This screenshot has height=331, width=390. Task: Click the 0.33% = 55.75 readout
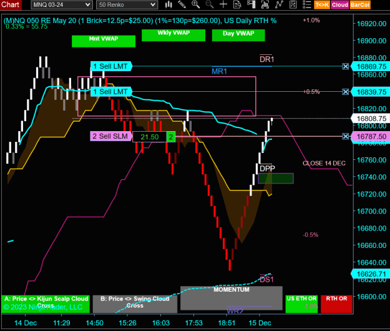pyautogui.click(x=26, y=27)
